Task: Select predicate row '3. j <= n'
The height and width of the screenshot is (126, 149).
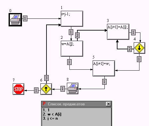Action: (x=76, y=118)
